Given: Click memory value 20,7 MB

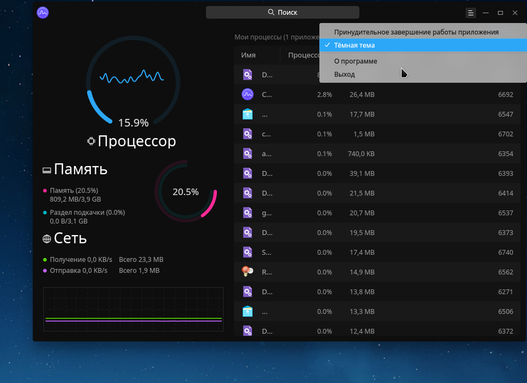Looking at the screenshot, I should pos(362,213).
